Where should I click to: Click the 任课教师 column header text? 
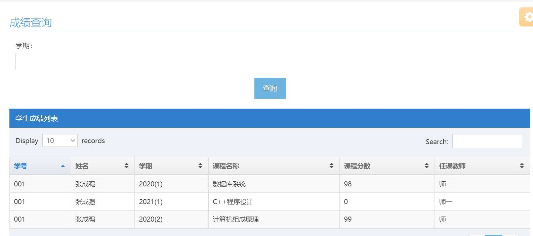452,166
